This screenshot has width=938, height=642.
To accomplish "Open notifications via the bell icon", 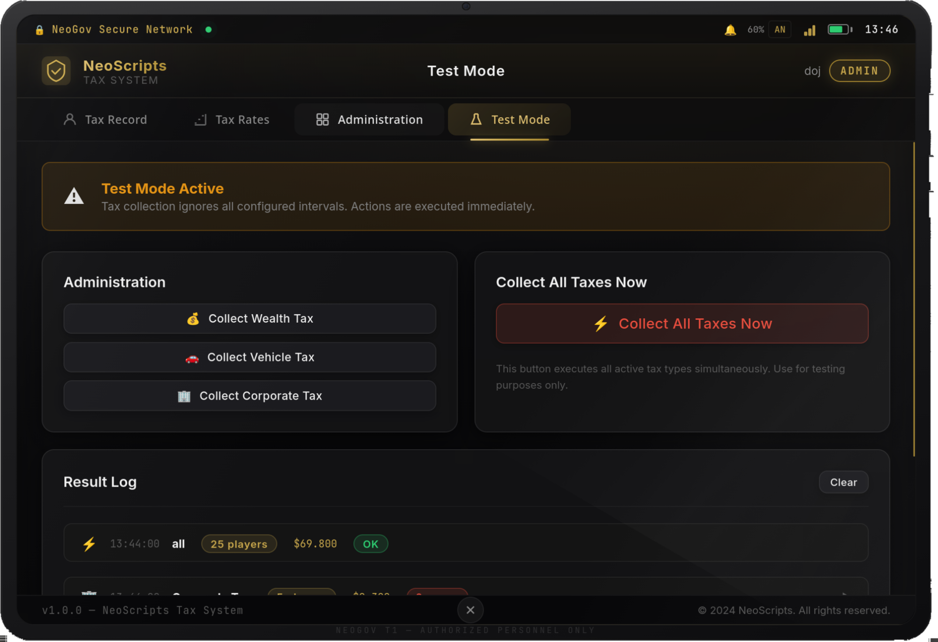I will coord(730,30).
